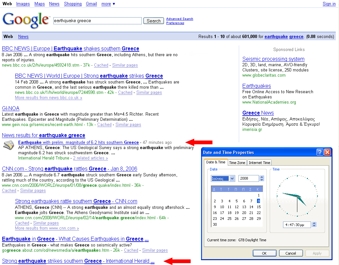Open Cached link for the GI-NOA result
This screenshot has width=339, height=265.
coord(104,125)
